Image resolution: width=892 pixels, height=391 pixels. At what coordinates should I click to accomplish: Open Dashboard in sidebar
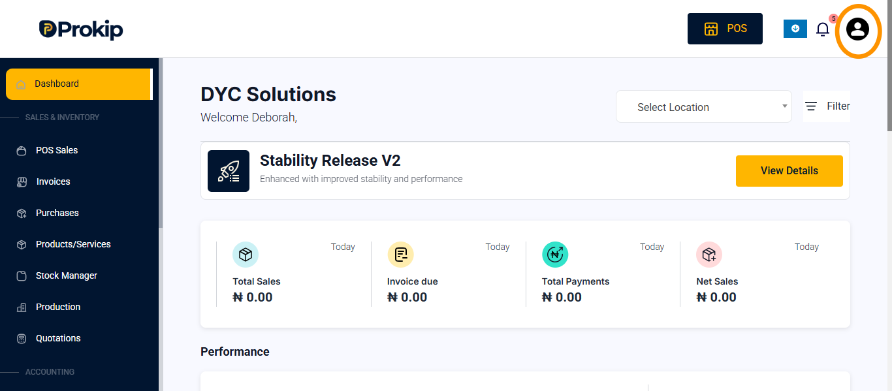[x=78, y=84]
